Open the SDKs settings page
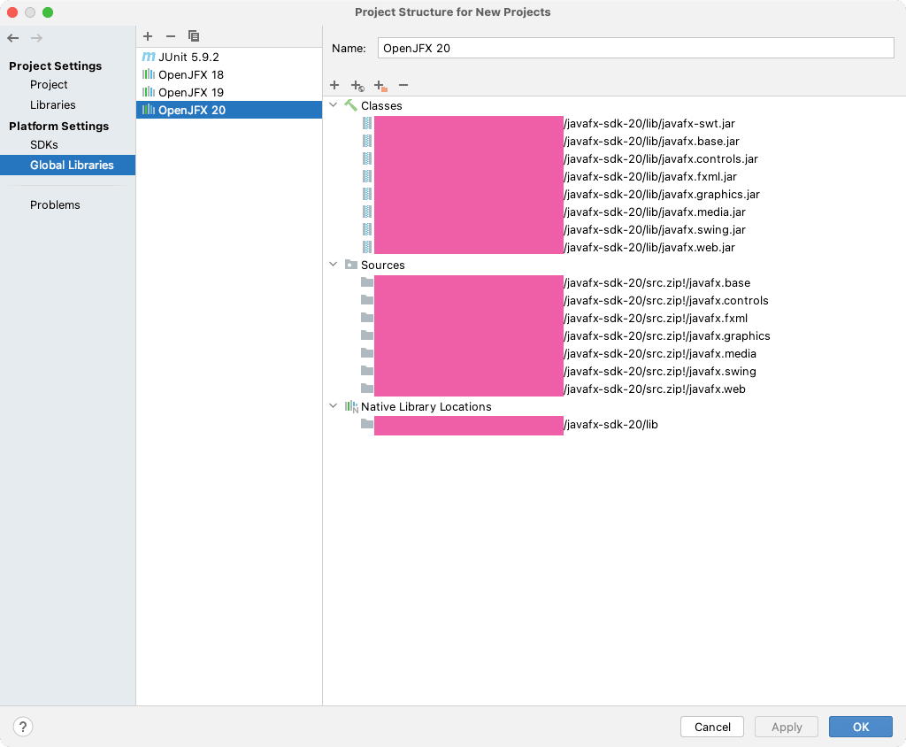The width and height of the screenshot is (906, 747). (x=44, y=144)
